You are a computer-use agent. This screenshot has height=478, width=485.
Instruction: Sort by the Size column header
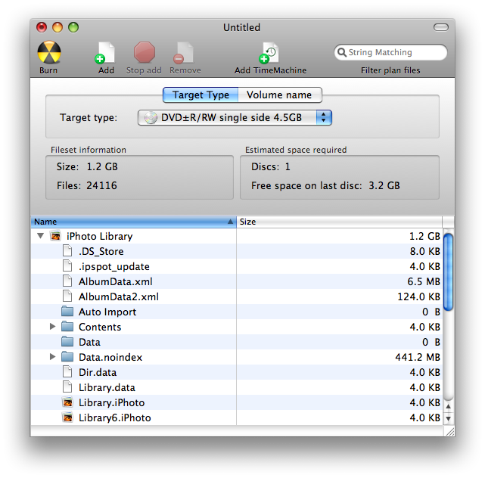pos(339,222)
